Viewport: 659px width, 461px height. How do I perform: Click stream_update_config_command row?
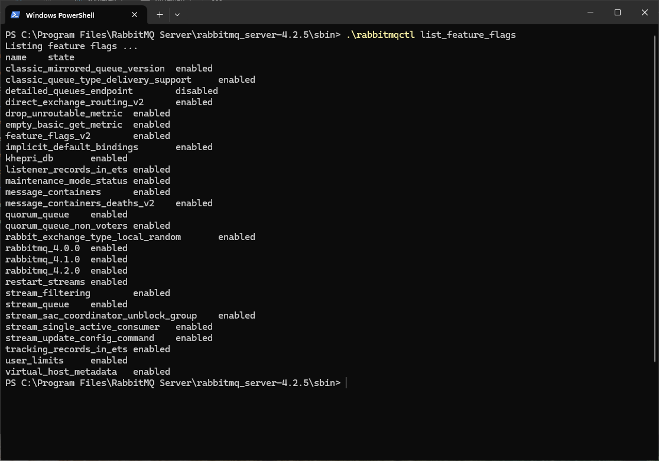pos(109,338)
